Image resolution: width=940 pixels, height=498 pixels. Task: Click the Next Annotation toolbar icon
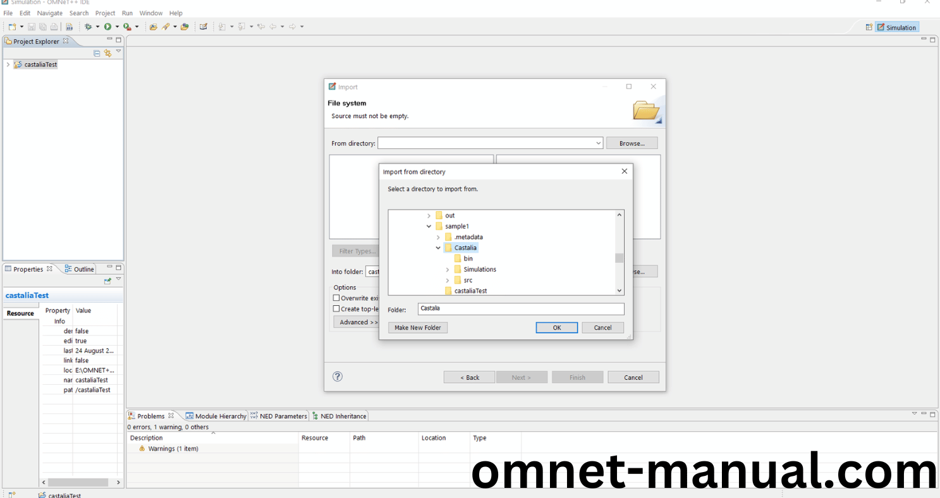(223, 27)
